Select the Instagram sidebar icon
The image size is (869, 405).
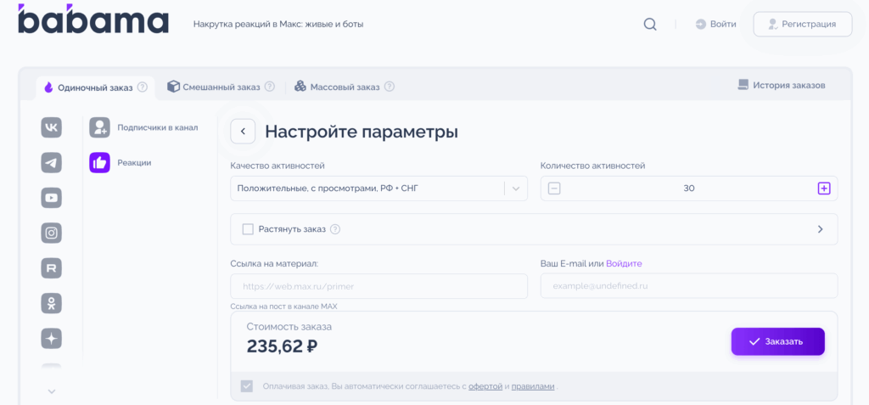point(52,233)
